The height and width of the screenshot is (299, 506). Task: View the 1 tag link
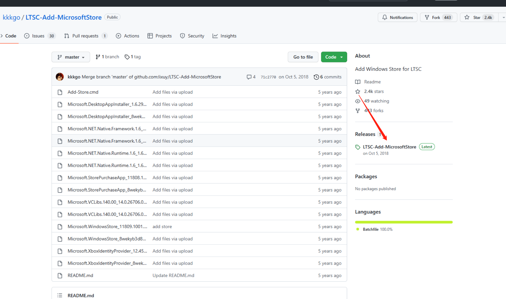tap(133, 57)
